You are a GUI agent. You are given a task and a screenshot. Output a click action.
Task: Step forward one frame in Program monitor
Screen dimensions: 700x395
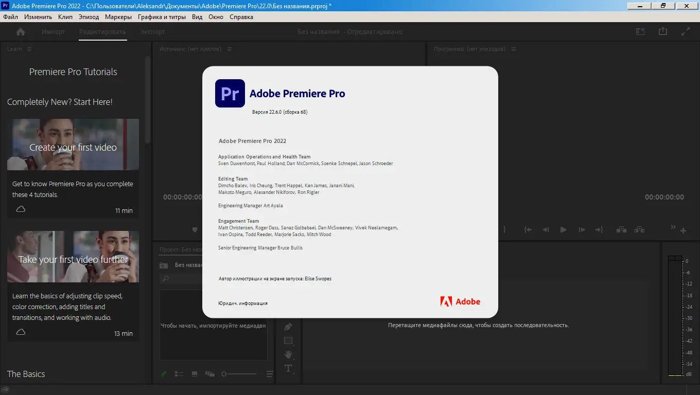tap(582, 230)
